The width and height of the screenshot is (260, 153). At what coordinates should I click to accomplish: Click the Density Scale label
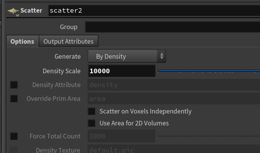pos(61,71)
